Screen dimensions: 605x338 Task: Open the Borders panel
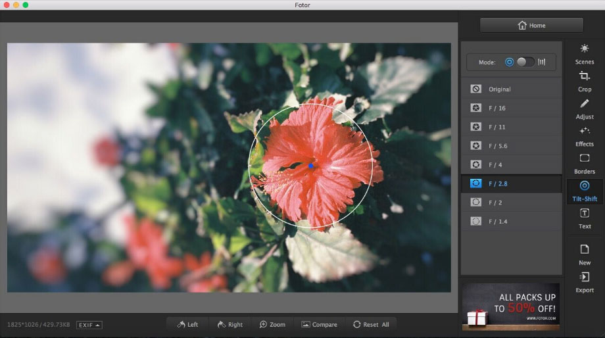tap(584, 163)
